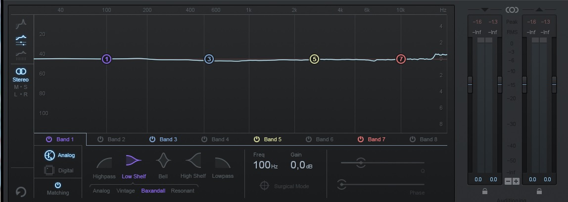Viewport: 568px width, 202px height.
Task: Toggle the Matching power button
Action: click(x=58, y=185)
